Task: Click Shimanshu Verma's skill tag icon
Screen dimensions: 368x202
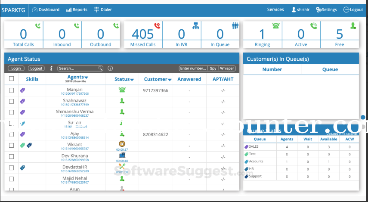Action: tap(22, 112)
